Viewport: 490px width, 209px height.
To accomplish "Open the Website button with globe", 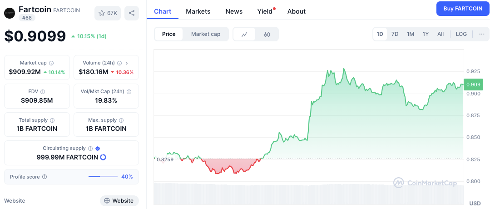I will (x=119, y=200).
